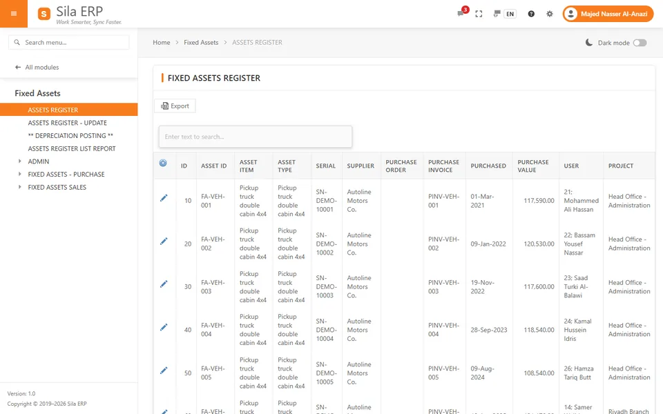Expand the FIXED ASSETS - PURCHASE arrow

click(x=19, y=174)
